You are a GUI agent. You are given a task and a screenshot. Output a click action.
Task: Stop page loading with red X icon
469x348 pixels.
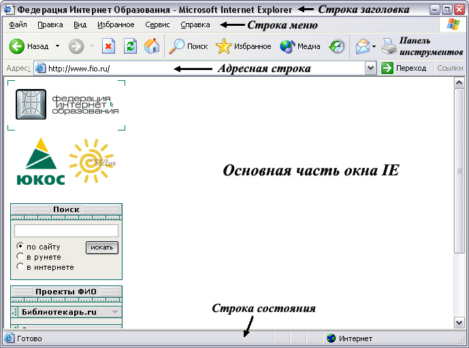click(108, 46)
